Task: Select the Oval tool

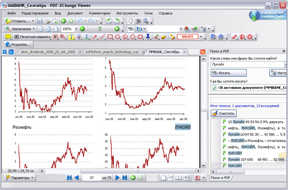Action: click(x=118, y=37)
